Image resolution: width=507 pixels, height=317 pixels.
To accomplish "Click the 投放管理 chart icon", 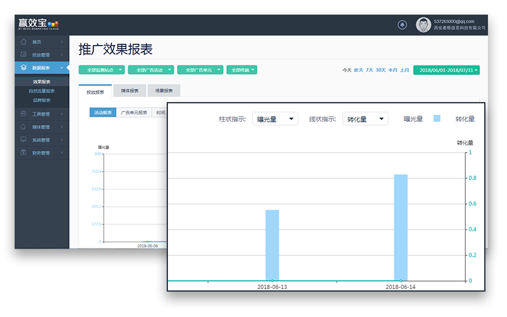I will click(23, 55).
